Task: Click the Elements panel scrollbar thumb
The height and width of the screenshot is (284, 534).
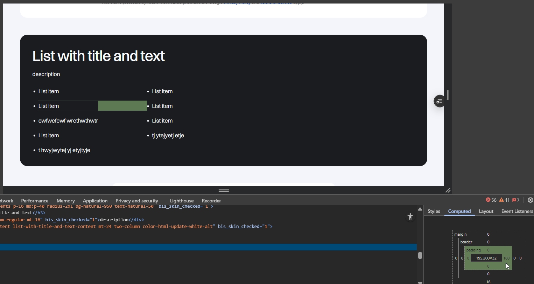Action: coord(420,255)
